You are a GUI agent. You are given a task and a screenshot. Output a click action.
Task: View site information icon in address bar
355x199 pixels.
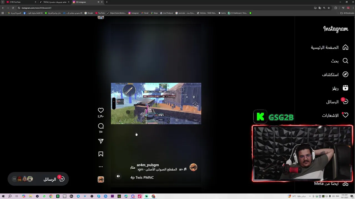(19, 8)
